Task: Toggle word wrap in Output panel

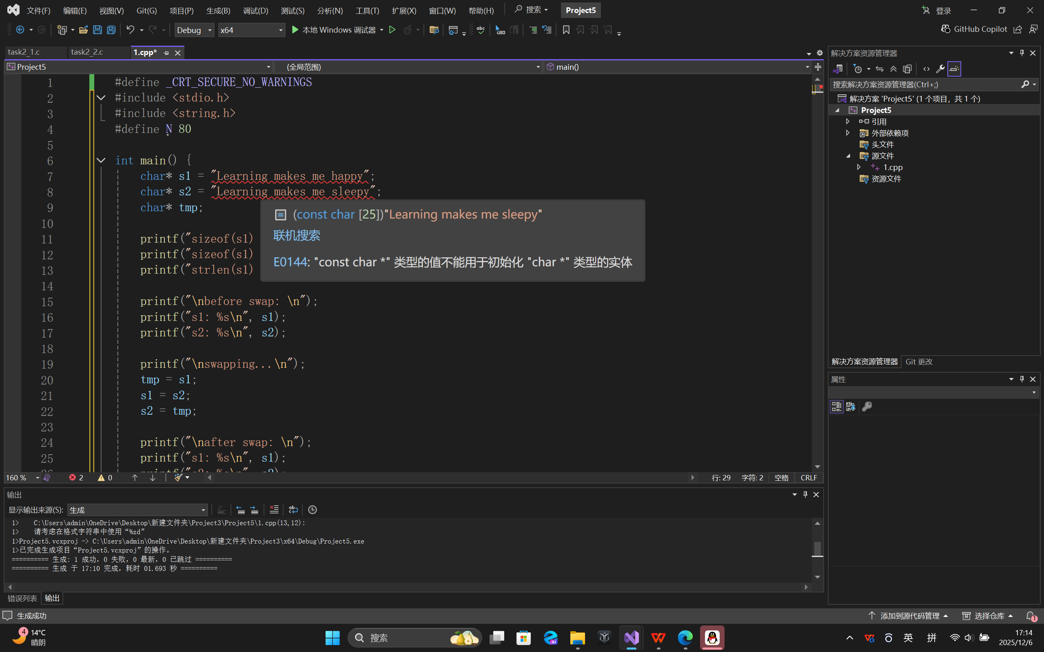Action: point(293,510)
